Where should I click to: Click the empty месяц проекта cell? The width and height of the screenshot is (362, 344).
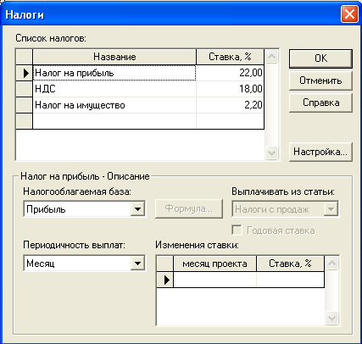(x=214, y=280)
